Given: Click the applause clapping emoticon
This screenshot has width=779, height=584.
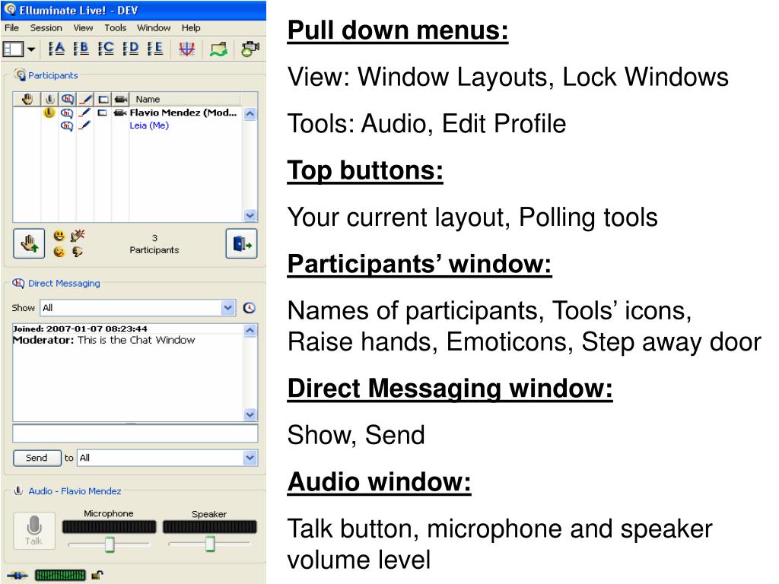Looking at the screenshot, I should (x=78, y=236).
